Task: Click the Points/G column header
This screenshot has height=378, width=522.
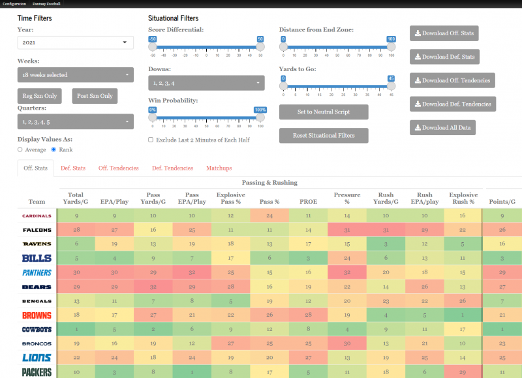Action: pos(502,202)
